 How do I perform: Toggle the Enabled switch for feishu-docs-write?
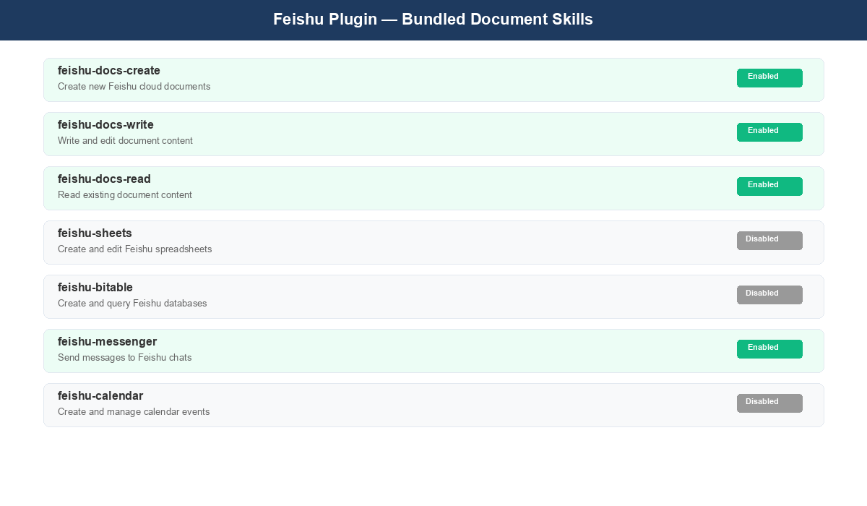click(x=769, y=132)
